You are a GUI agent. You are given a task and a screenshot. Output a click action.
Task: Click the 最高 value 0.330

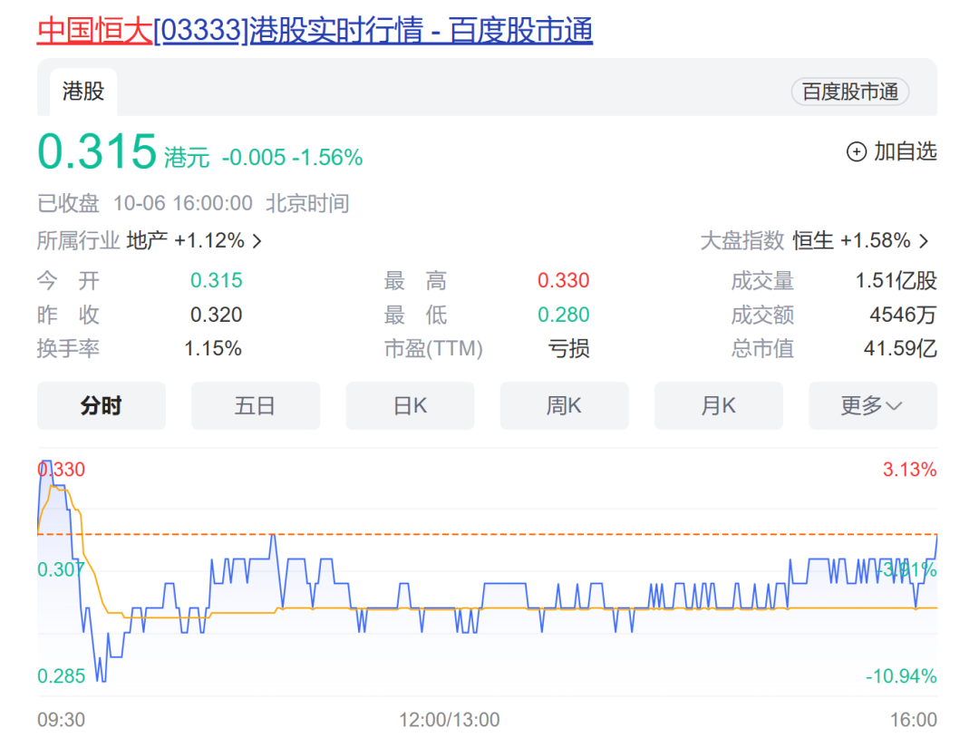pos(563,281)
